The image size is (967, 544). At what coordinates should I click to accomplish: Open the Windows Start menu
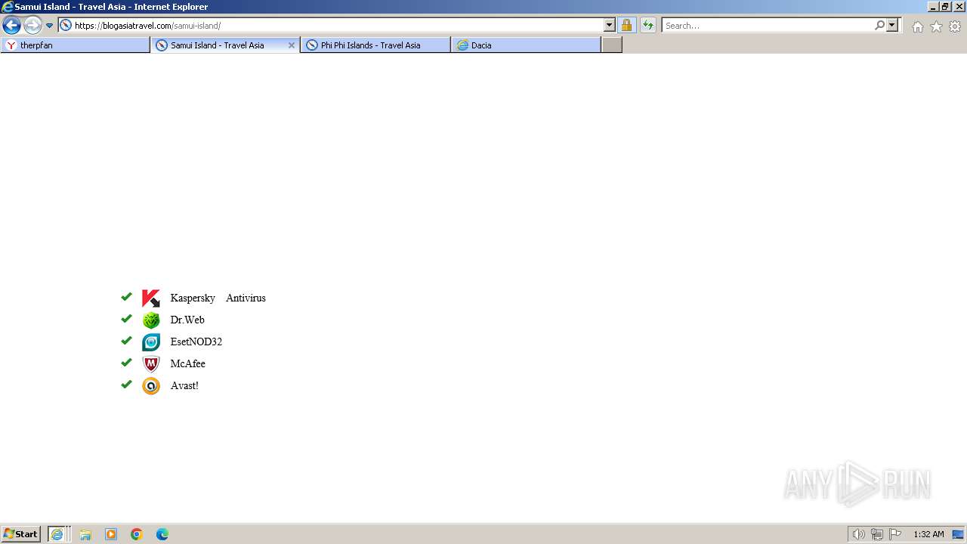(x=20, y=534)
